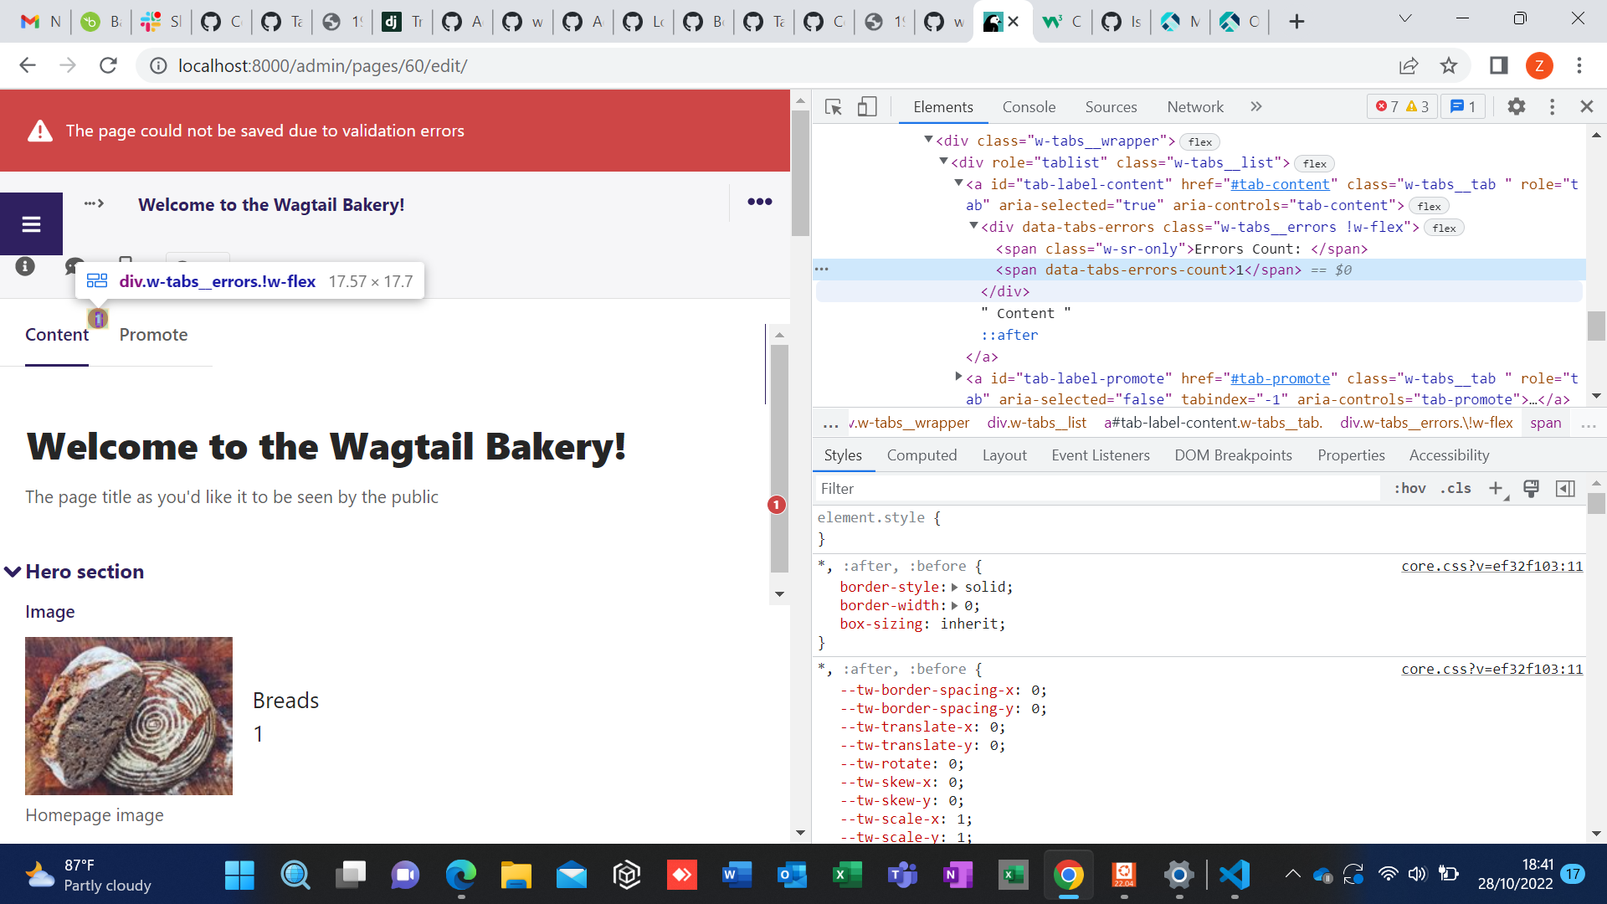Click the Styles filter input field
Image resolution: width=1607 pixels, height=904 pixels.
[1096, 488]
